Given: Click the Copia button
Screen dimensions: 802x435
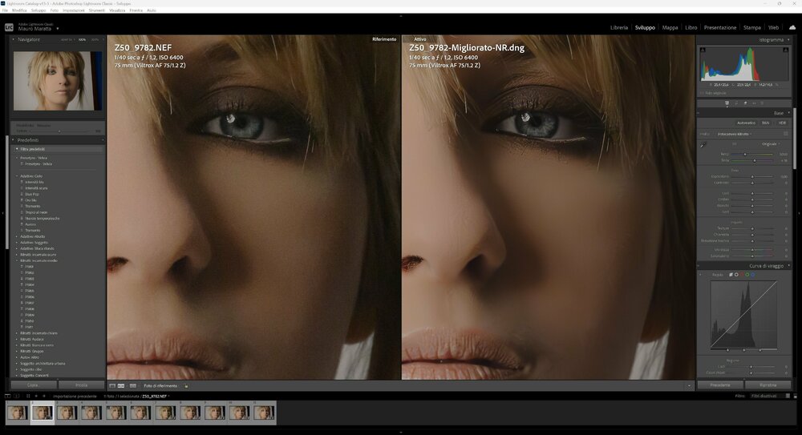Looking at the screenshot, I should tap(33, 385).
